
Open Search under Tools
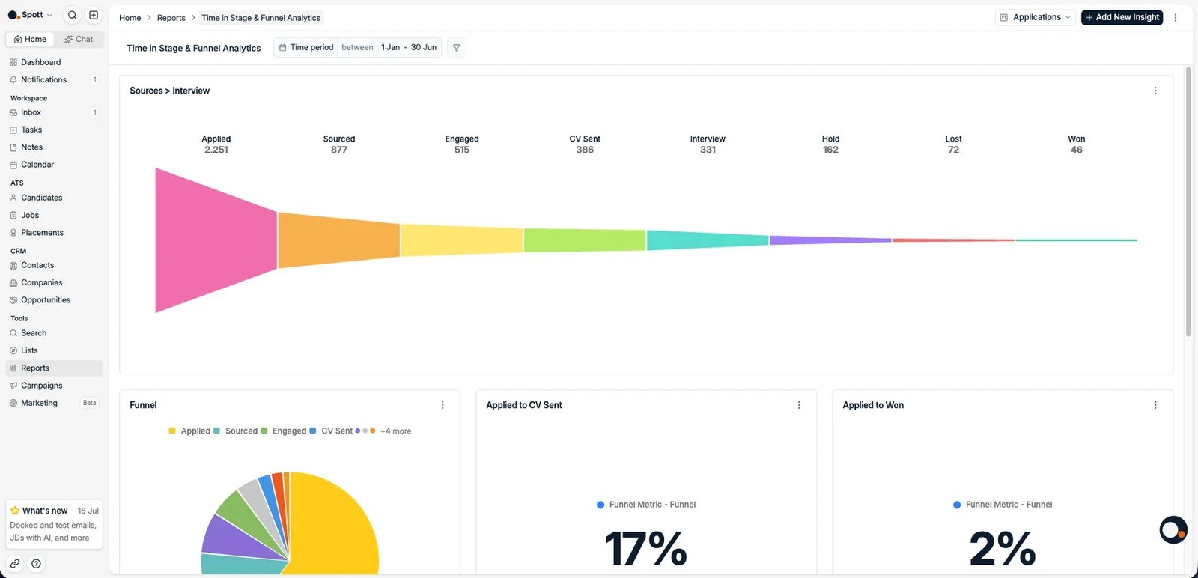54,333
